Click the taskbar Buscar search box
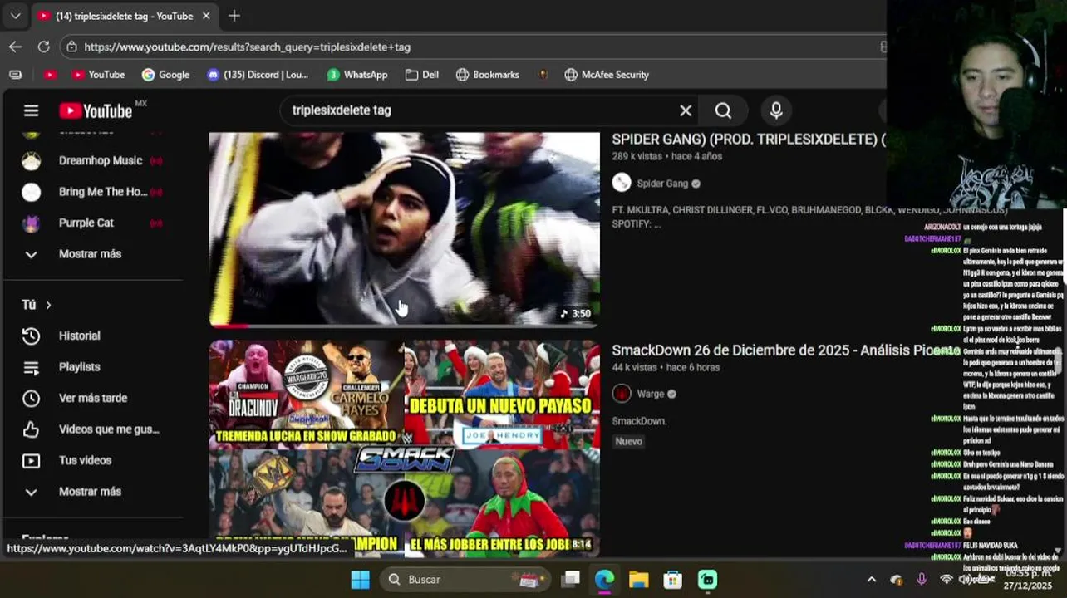This screenshot has width=1067, height=598. point(465,579)
